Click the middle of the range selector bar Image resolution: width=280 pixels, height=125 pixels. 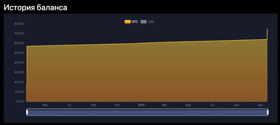pyautogui.click(x=147, y=112)
